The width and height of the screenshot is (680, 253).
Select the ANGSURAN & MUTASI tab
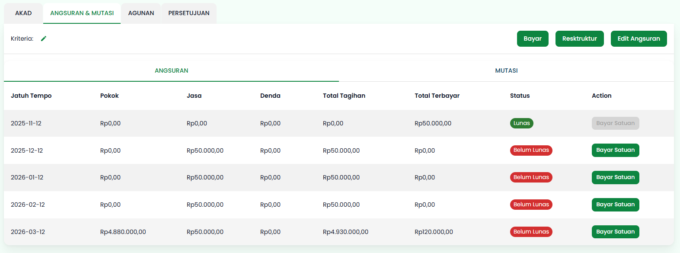82,13
